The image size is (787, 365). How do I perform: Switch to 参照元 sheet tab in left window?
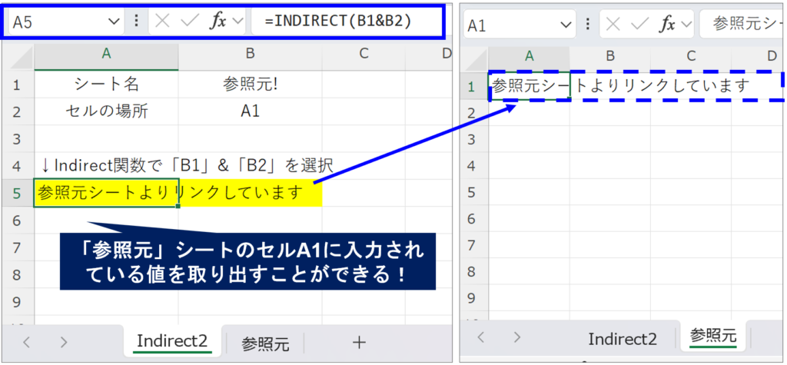click(265, 343)
